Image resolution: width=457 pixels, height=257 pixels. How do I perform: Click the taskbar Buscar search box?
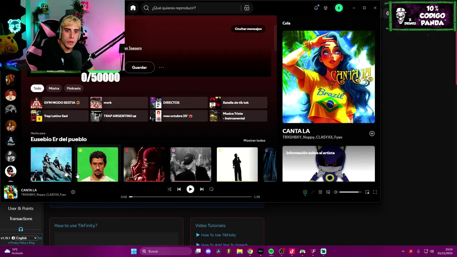tap(166, 251)
